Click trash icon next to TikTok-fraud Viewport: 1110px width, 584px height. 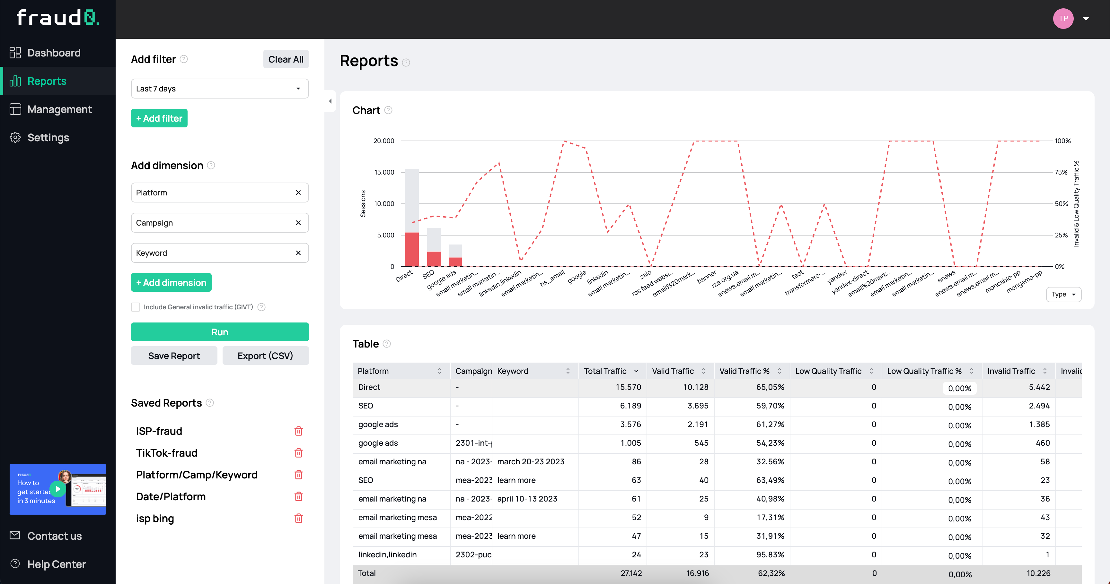point(298,453)
